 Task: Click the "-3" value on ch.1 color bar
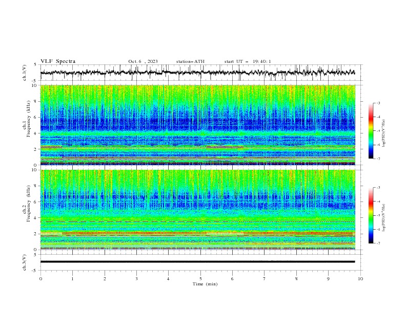(x=378, y=103)
